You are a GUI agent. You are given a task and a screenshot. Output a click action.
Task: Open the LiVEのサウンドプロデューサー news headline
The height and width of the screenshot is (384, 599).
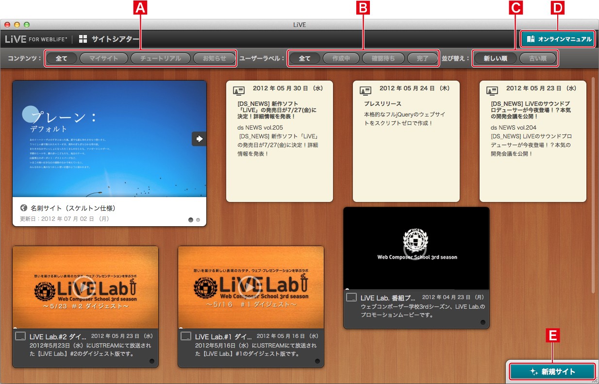tap(531, 110)
